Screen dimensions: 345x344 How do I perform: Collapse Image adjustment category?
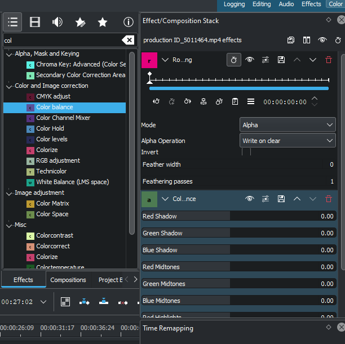pyautogui.click(x=9, y=193)
